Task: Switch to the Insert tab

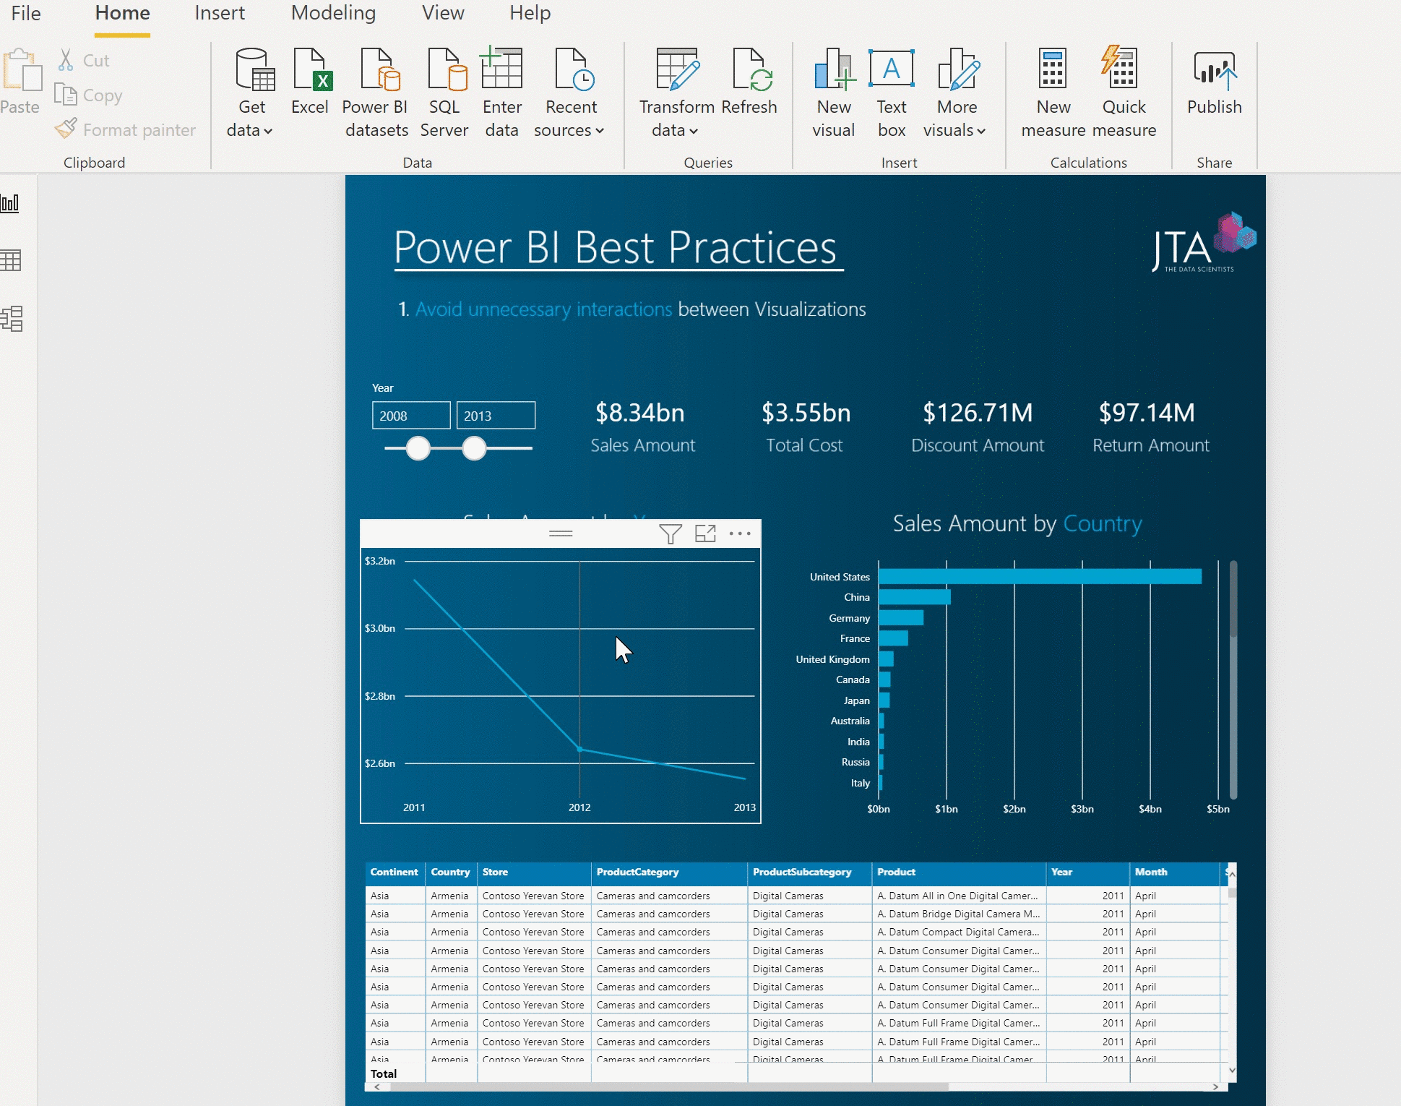Action: pyautogui.click(x=220, y=13)
